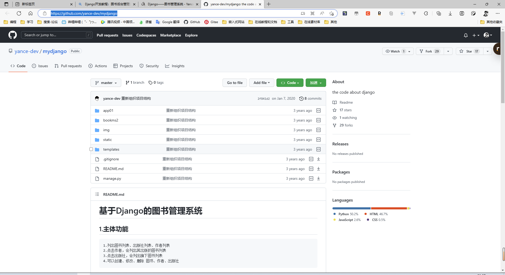The image size is (505, 275).
Task: Open the Create new plus menu
Action: click(476, 35)
